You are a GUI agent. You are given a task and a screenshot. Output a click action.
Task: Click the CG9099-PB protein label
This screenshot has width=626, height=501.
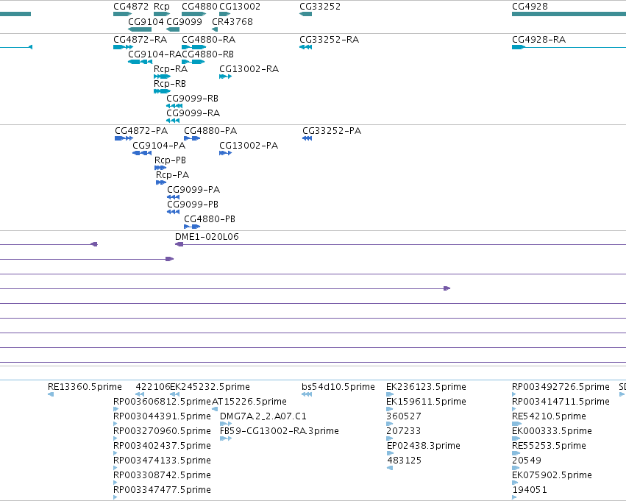tap(193, 205)
